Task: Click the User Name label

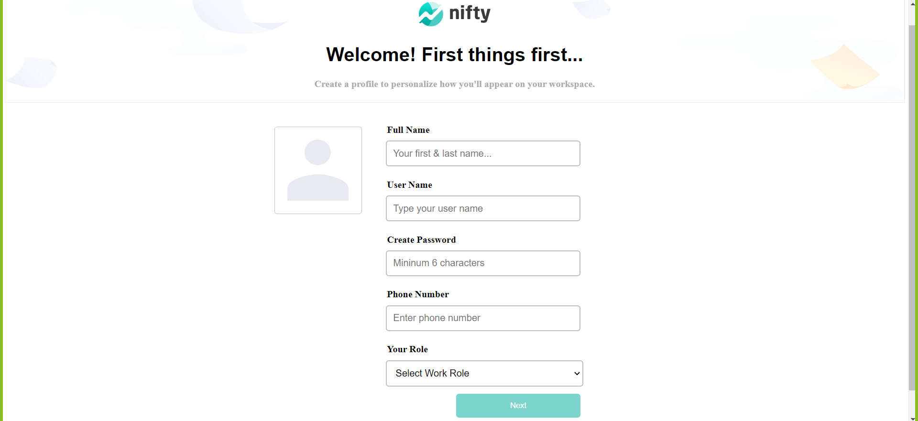Action: pyautogui.click(x=410, y=185)
